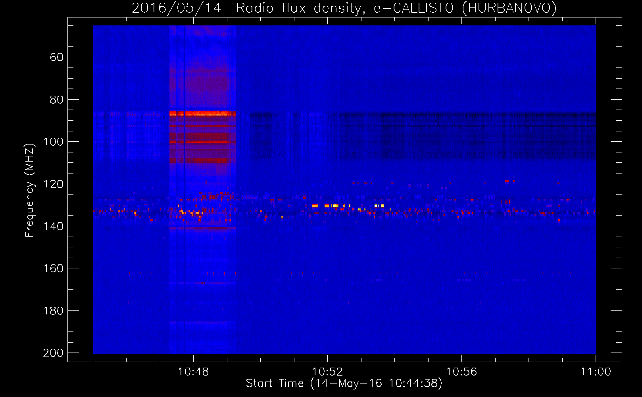Click the '160' frequency tick label
Viewport: 642px width, 397px height.
[53, 269]
